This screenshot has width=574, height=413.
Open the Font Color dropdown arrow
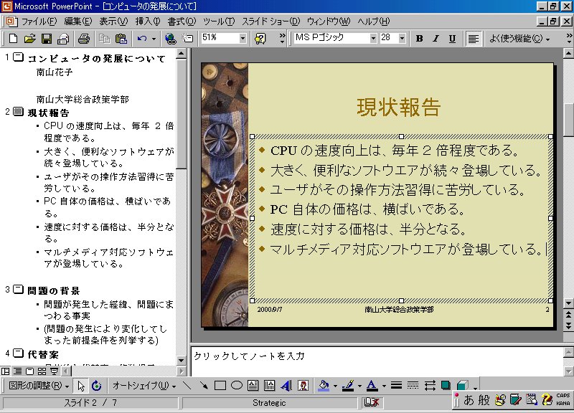[384, 385]
